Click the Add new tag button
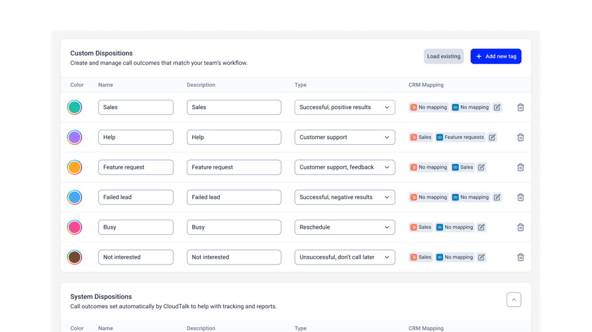Viewport: 592px width, 332px height. pyautogui.click(x=496, y=56)
